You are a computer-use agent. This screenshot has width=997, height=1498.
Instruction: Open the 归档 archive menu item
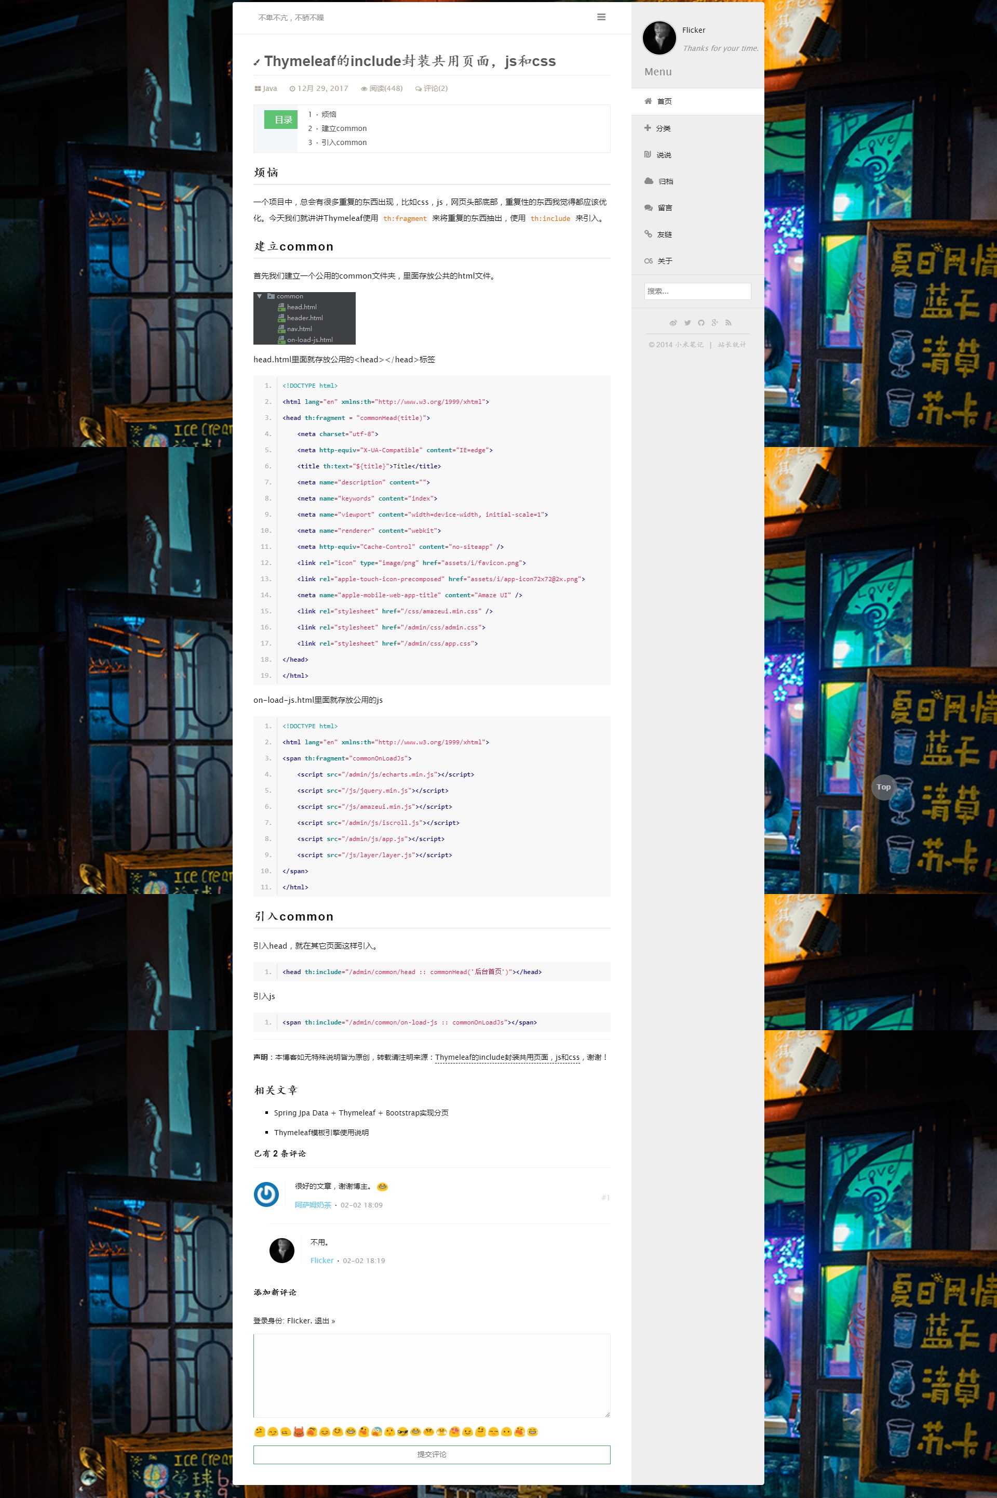pos(697,181)
